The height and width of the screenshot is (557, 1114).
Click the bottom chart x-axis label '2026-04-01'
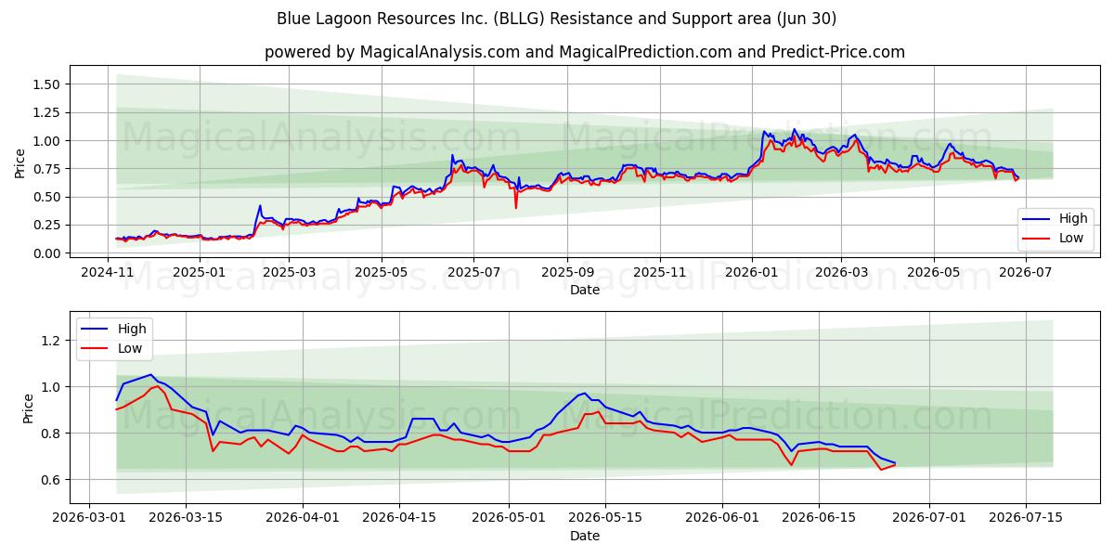304,519
